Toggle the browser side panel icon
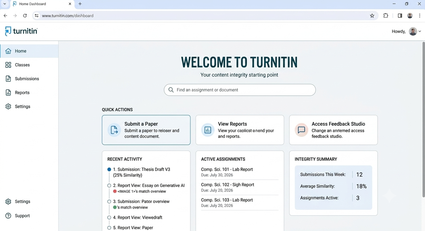Screen dimensions: 425x231 (x=400, y=16)
